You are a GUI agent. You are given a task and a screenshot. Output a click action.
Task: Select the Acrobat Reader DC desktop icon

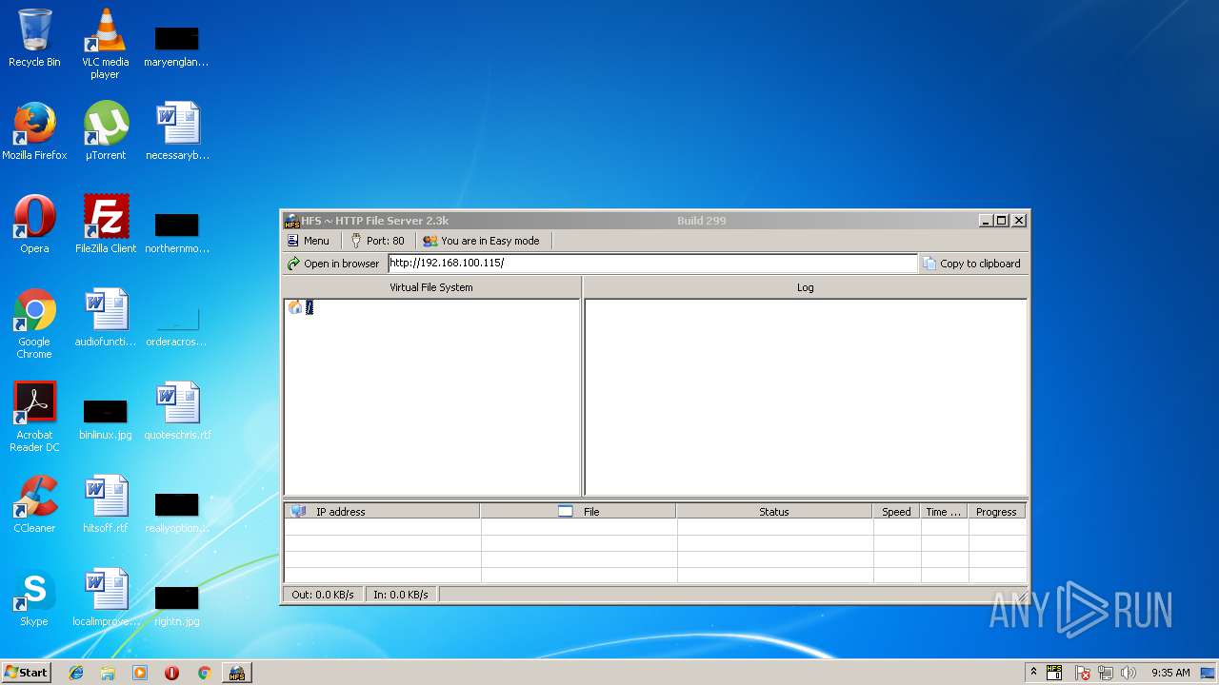(x=34, y=417)
